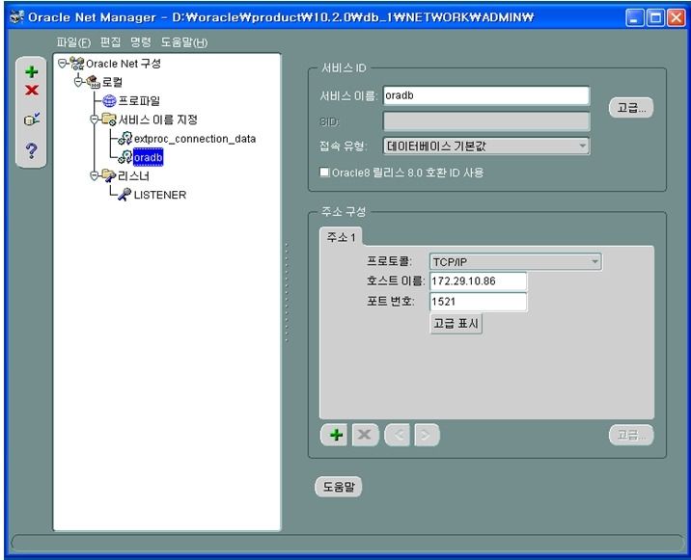Image resolution: width=691 pixels, height=560 pixels.
Task: Select 서비스 이름 지정 tree label
Action: click(157, 120)
